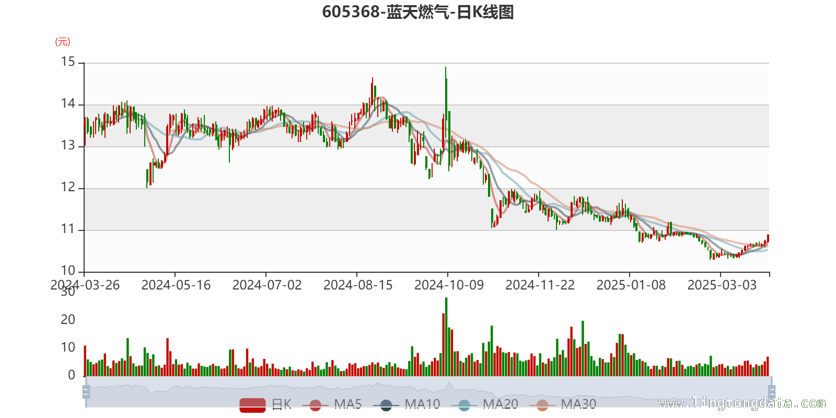Click the right data zoom handle

[771, 391]
